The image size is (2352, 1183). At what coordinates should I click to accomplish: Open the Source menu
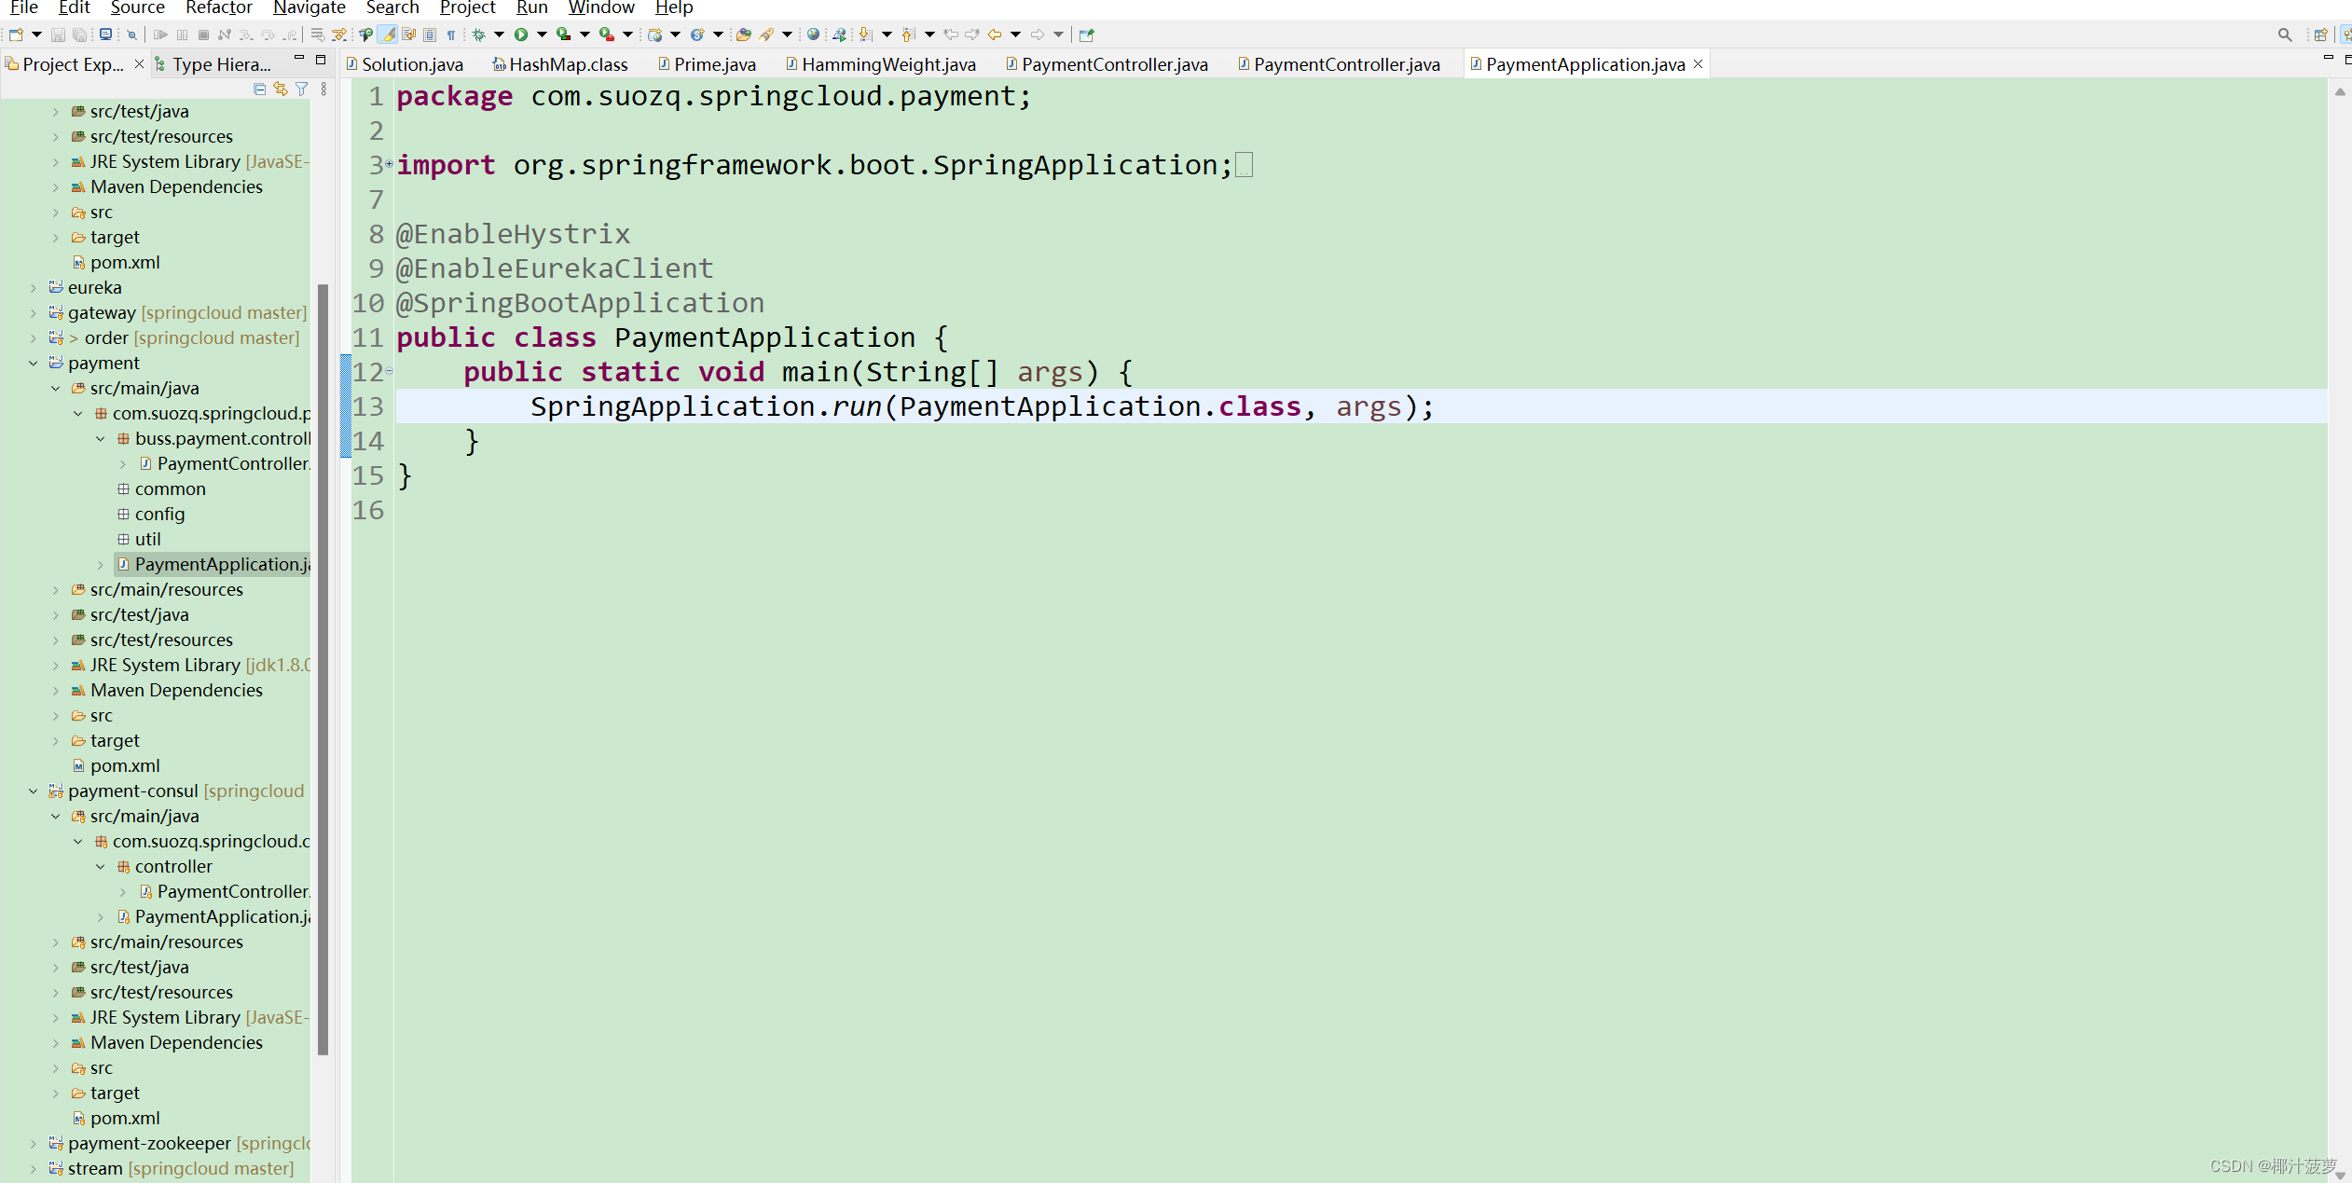137,8
